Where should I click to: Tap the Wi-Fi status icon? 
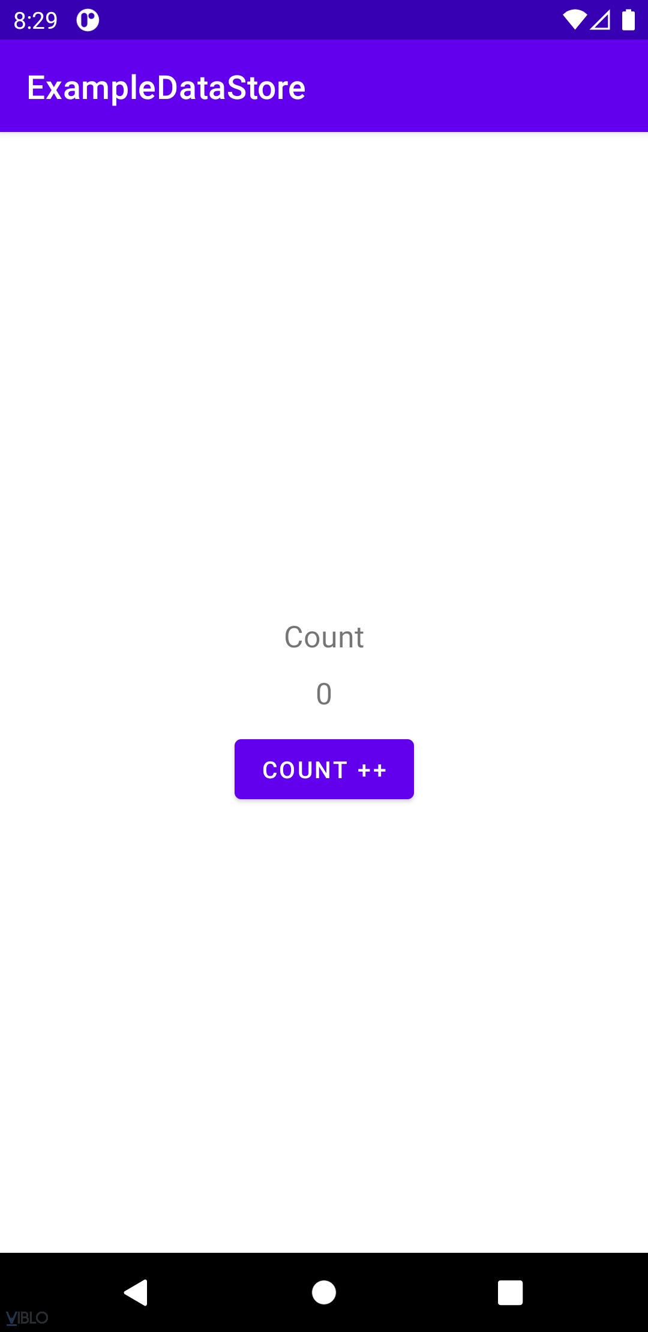coord(574,20)
